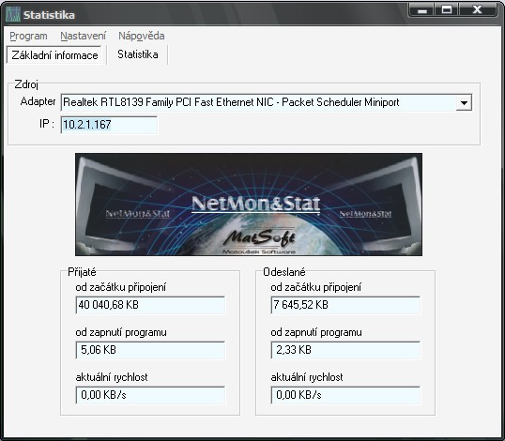The width and height of the screenshot is (505, 441).
Task: Expand the Adapter dropdown arrow
Action: [x=464, y=102]
